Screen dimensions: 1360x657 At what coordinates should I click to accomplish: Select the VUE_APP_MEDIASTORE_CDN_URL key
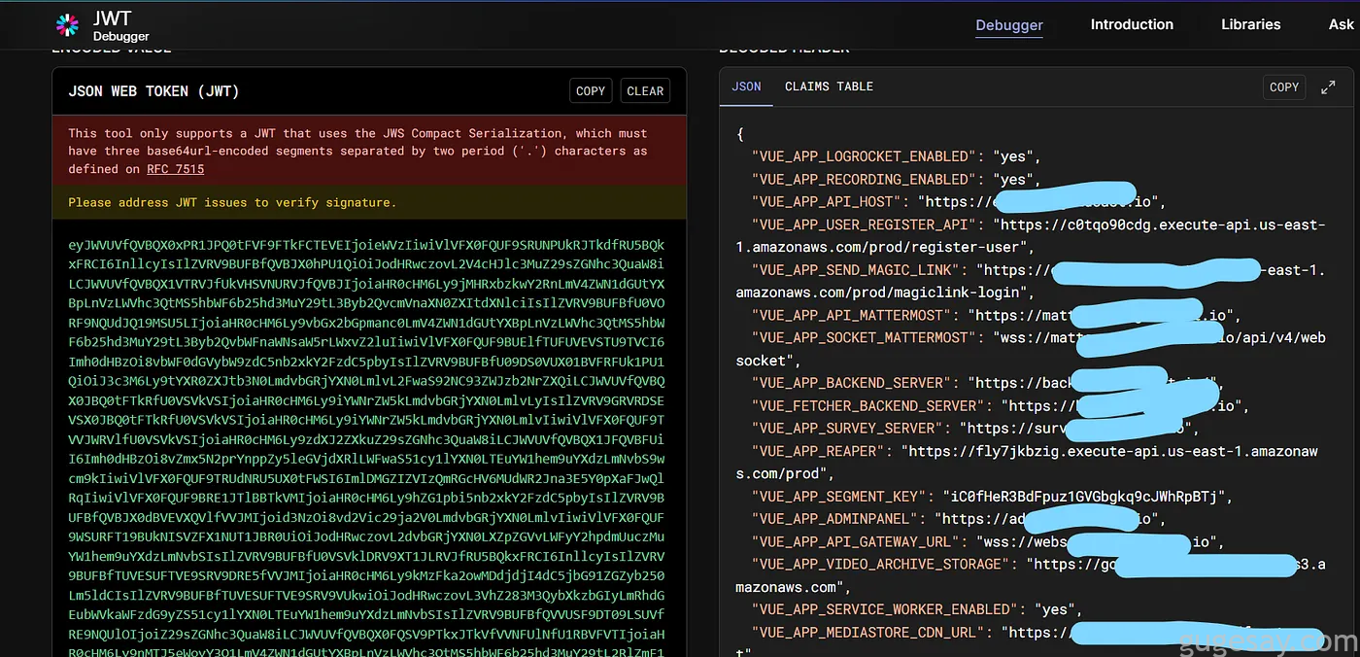[x=867, y=632]
